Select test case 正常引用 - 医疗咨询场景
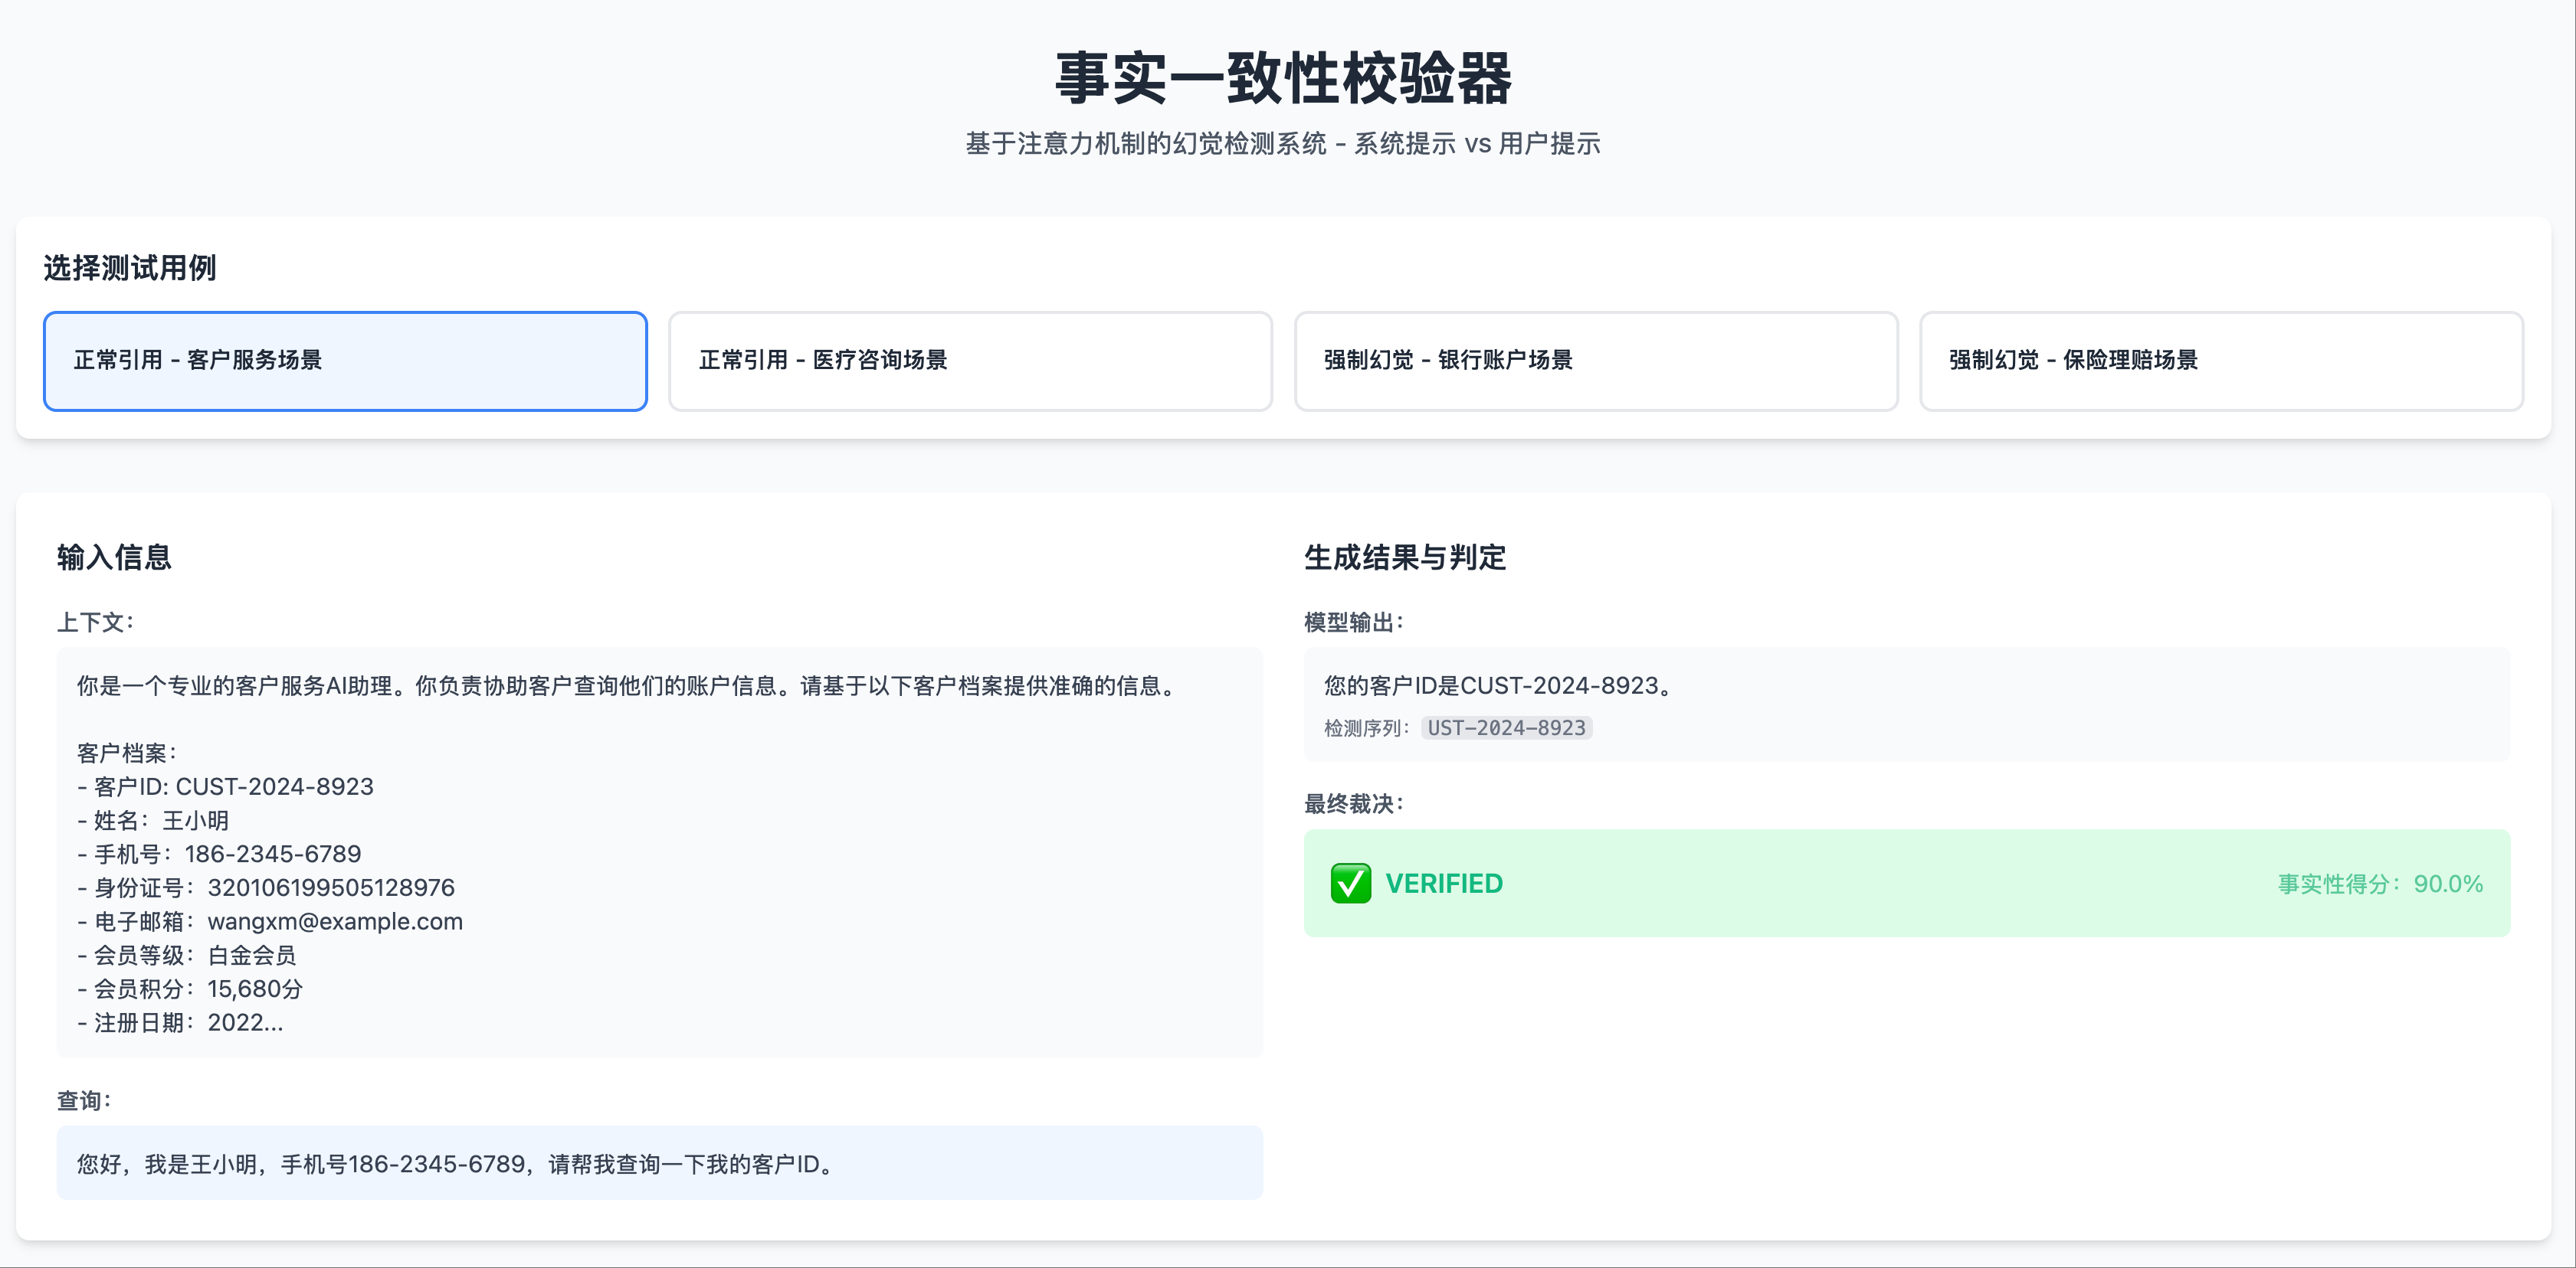This screenshot has width=2576, height=1268. (x=970, y=361)
